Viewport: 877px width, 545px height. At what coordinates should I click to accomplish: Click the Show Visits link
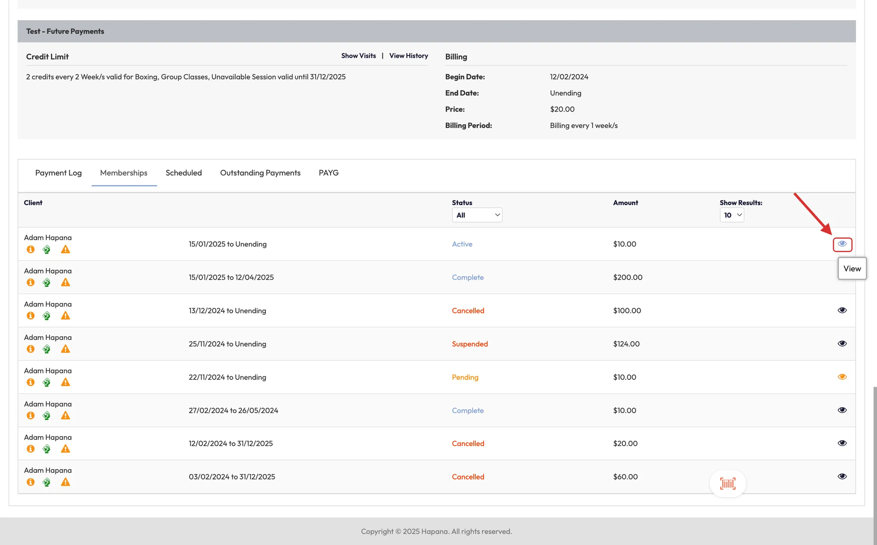coord(358,56)
